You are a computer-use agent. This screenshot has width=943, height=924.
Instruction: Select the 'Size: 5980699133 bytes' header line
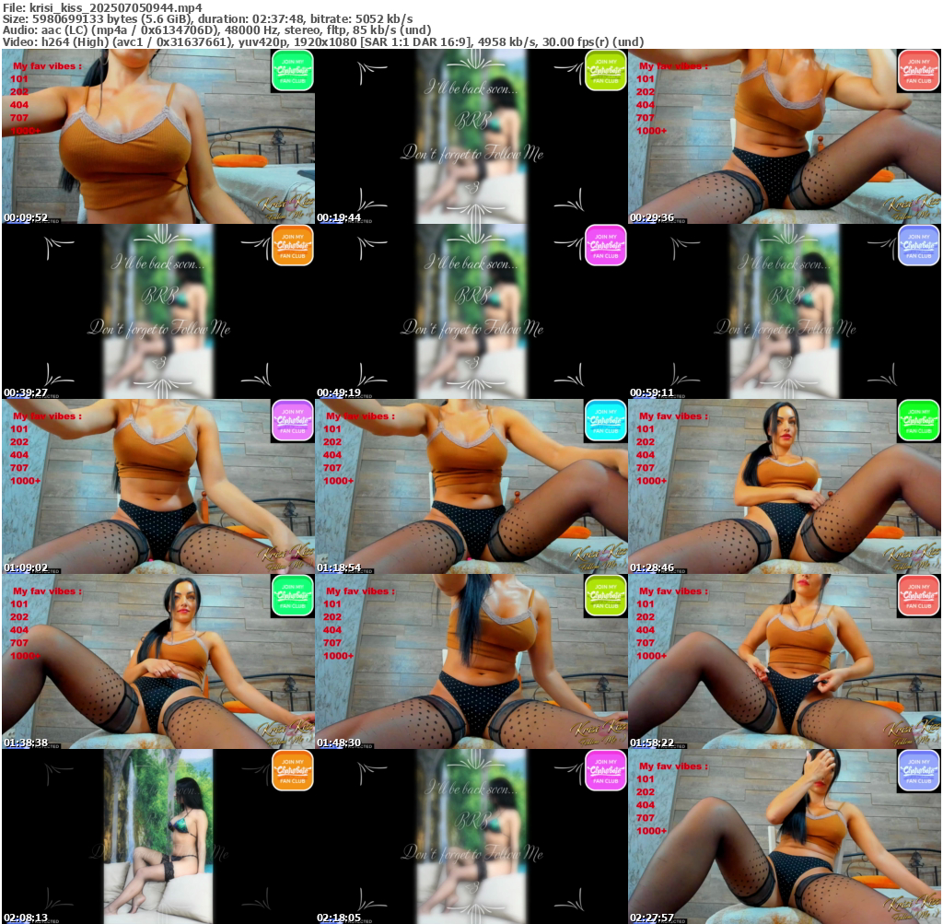point(207,19)
